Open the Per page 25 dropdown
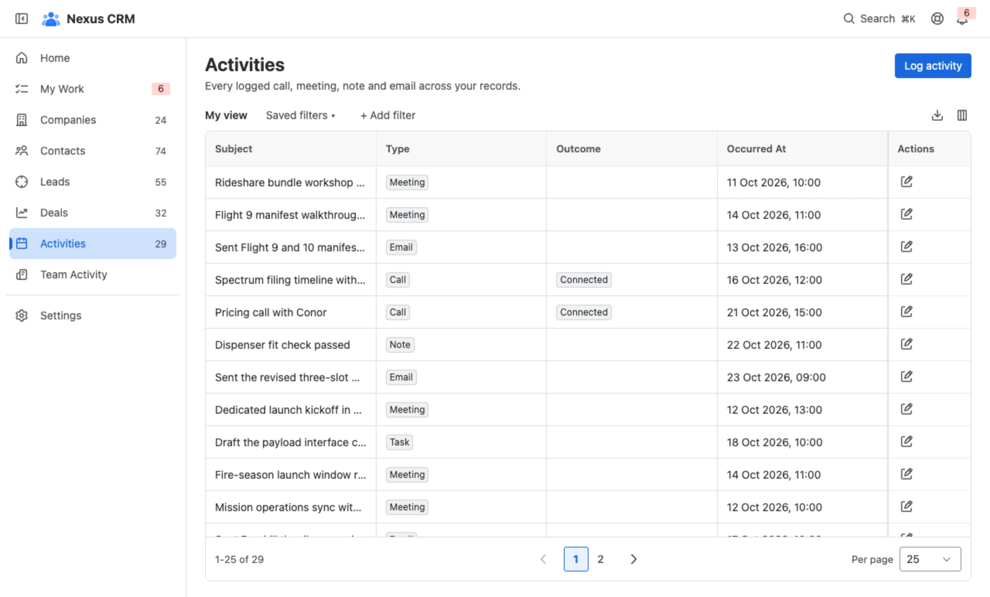 (930, 559)
